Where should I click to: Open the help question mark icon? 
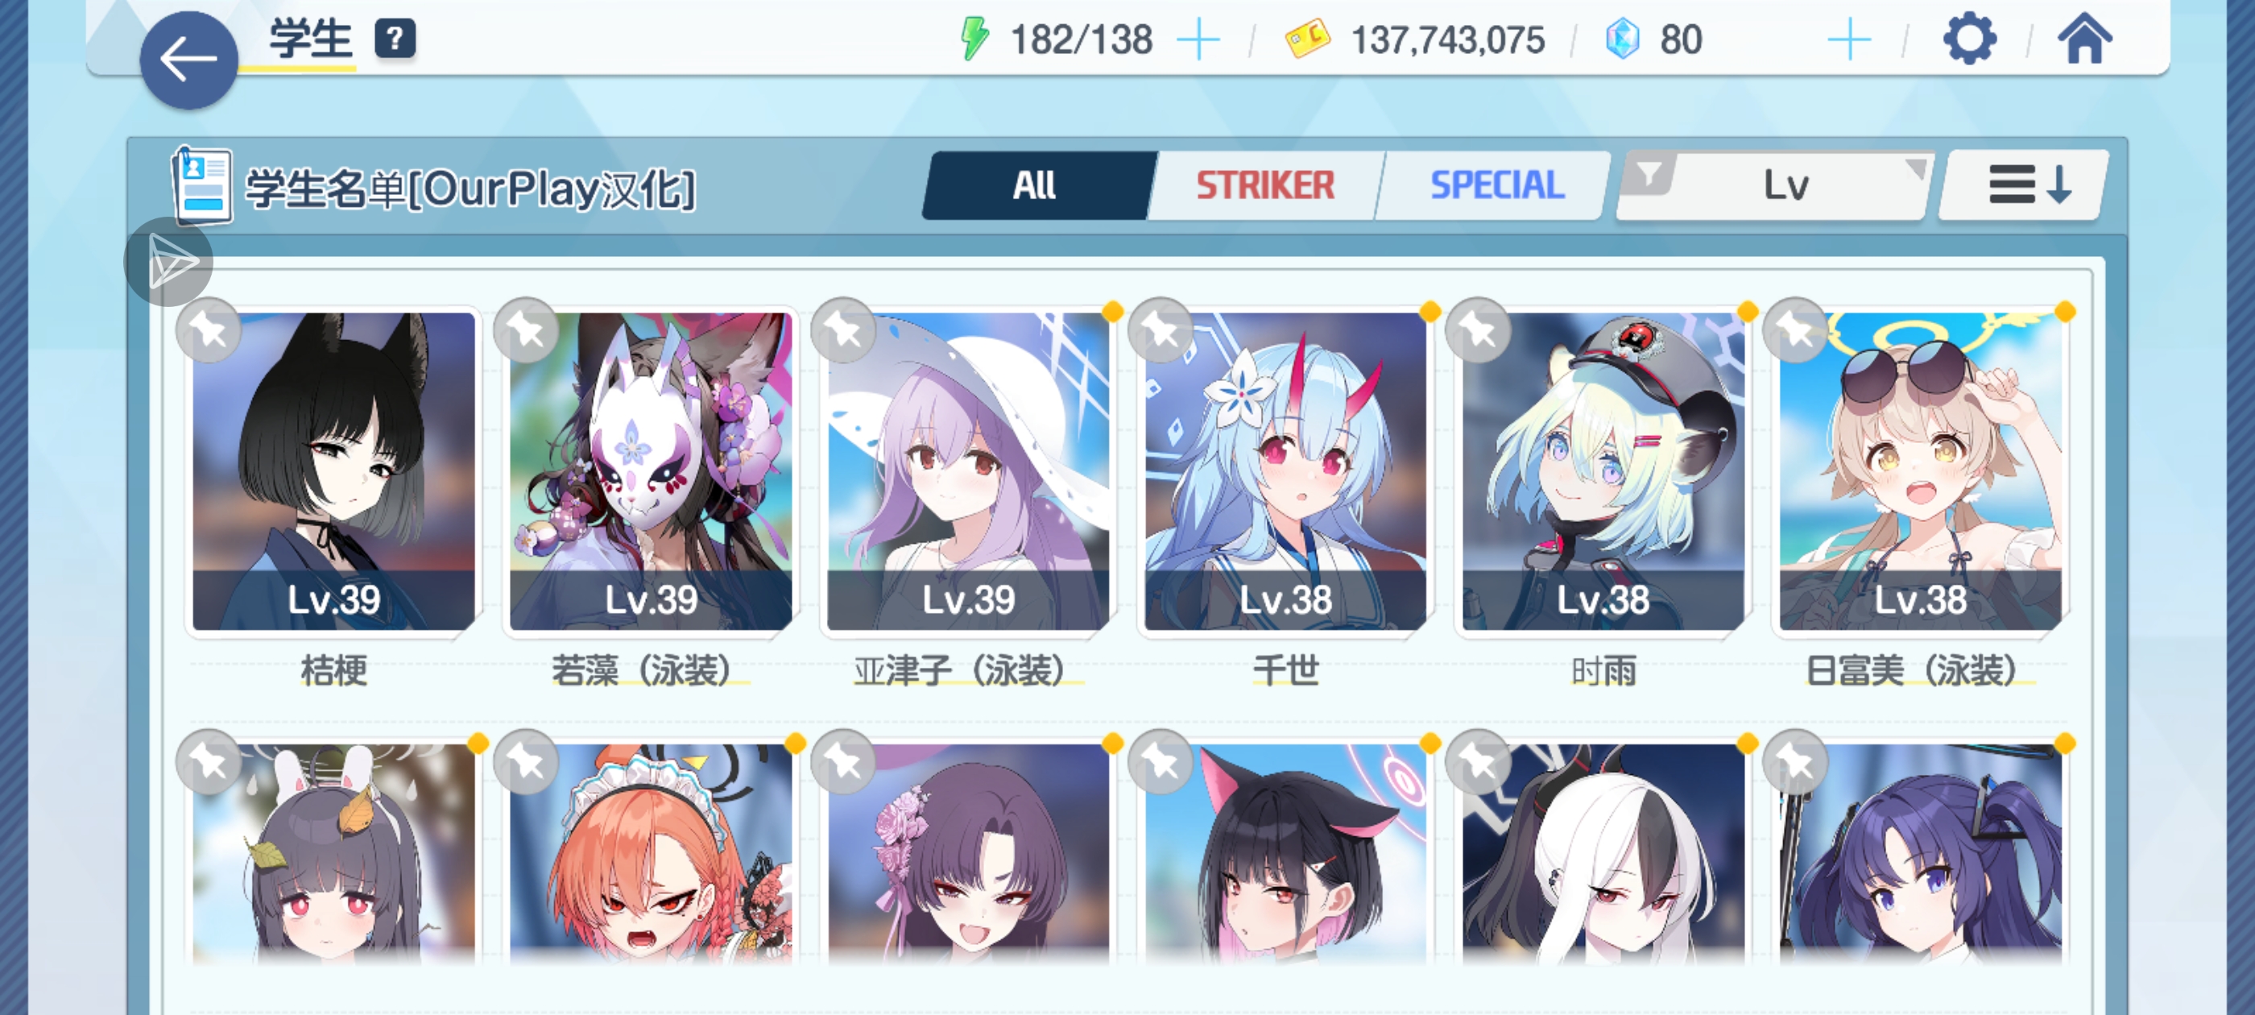tap(395, 39)
